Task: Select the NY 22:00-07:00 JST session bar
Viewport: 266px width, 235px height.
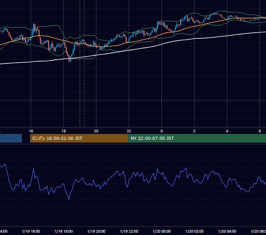Action: (x=197, y=138)
